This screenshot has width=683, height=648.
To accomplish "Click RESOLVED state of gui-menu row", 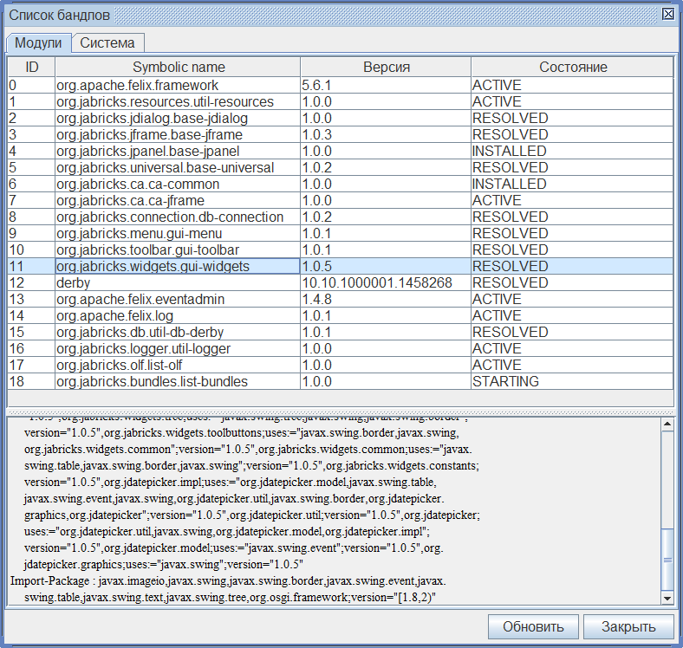I will [x=572, y=233].
